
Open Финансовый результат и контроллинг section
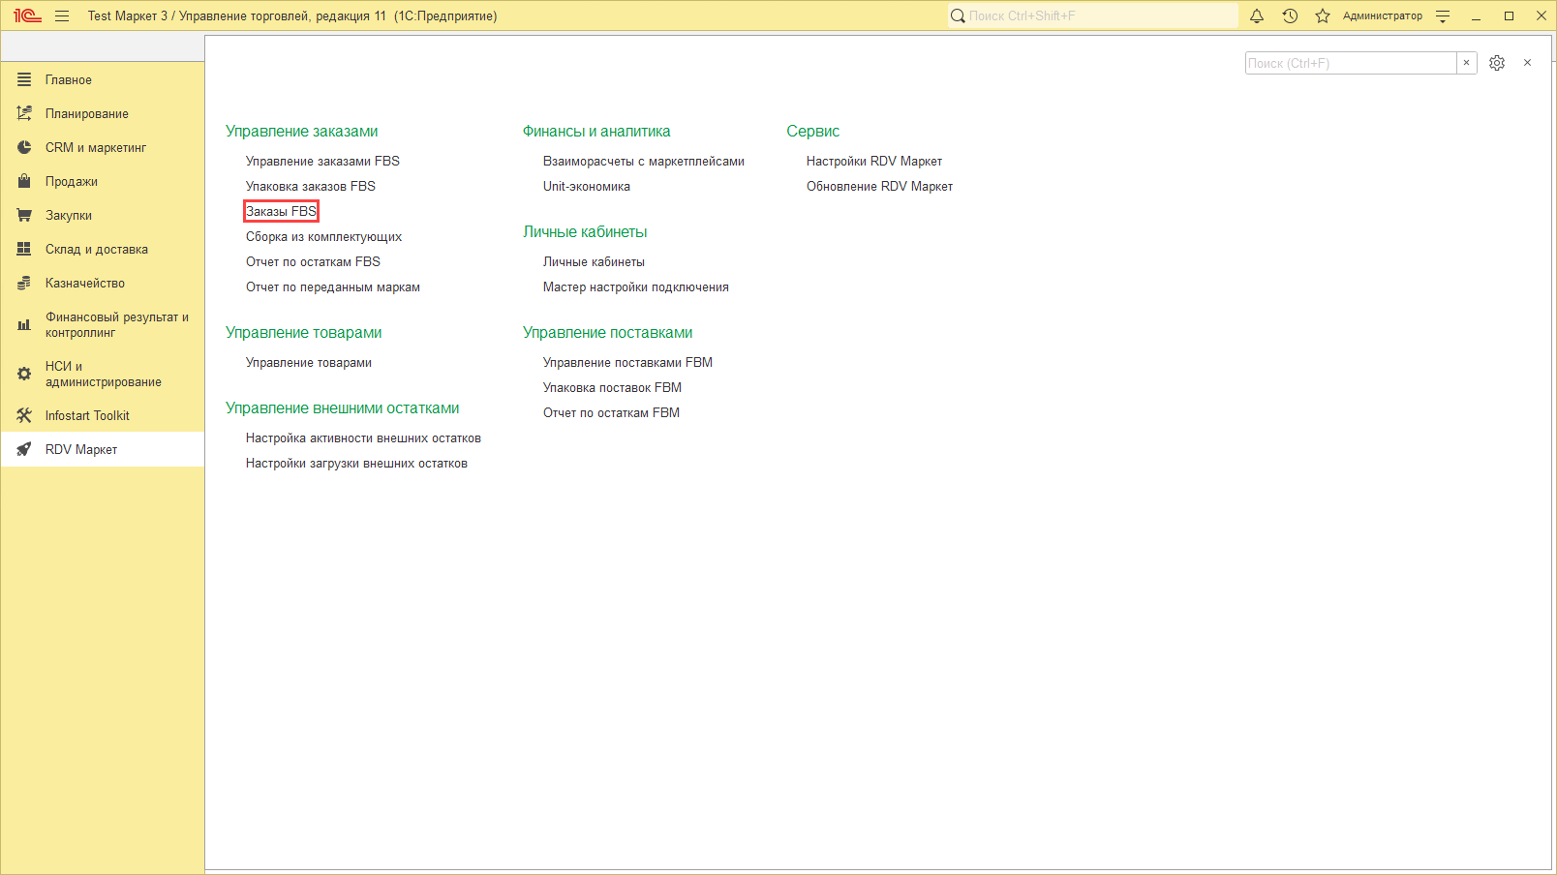tap(103, 325)
